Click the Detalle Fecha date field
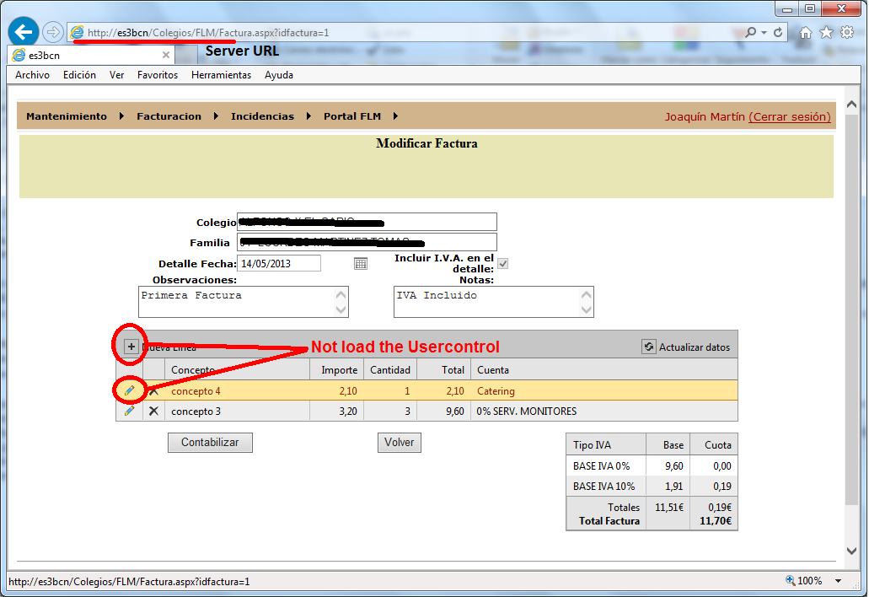Viewport: 869px width, 597px height. pyautogui.click(x=279, y=263)
